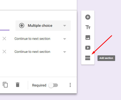Screen dimensions: 121x100
Task: Open the Multiple choice question type dropdown
Action: [43, 26]
